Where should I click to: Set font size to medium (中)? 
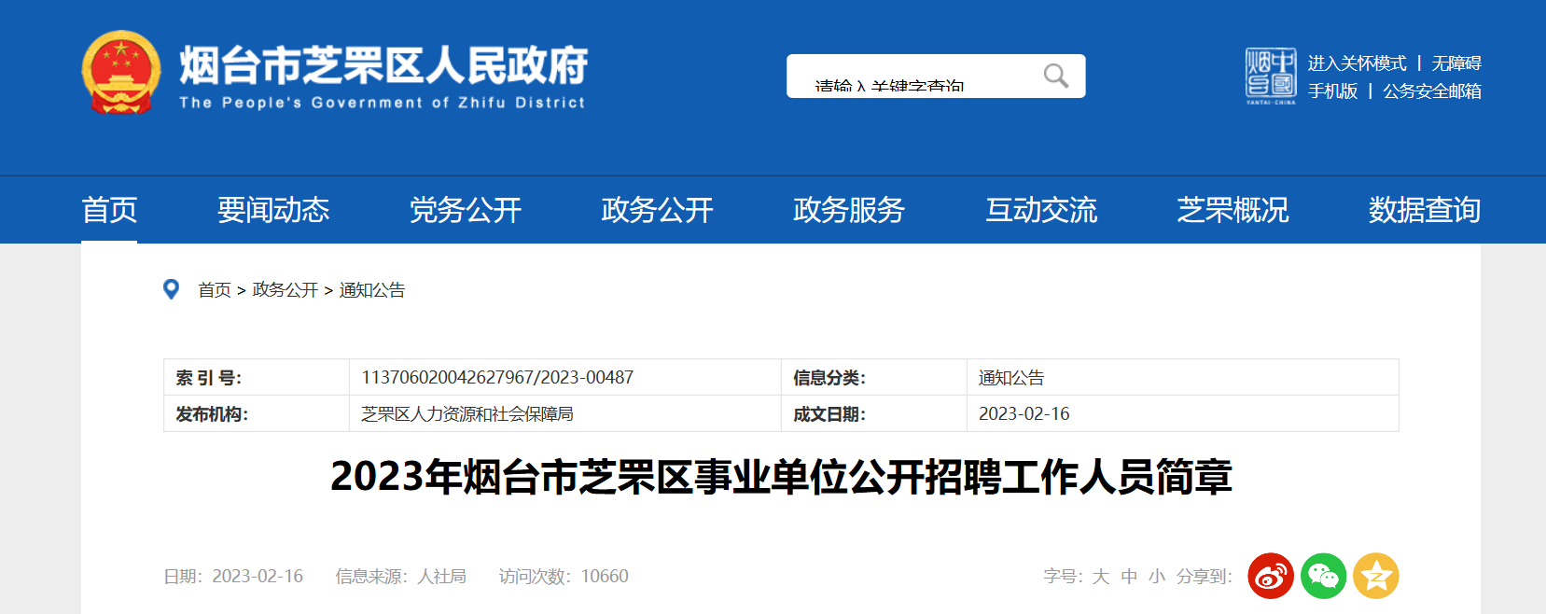pos(1129,577)
